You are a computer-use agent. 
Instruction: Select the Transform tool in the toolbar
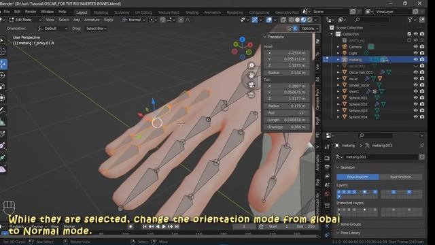click(3, 98)
